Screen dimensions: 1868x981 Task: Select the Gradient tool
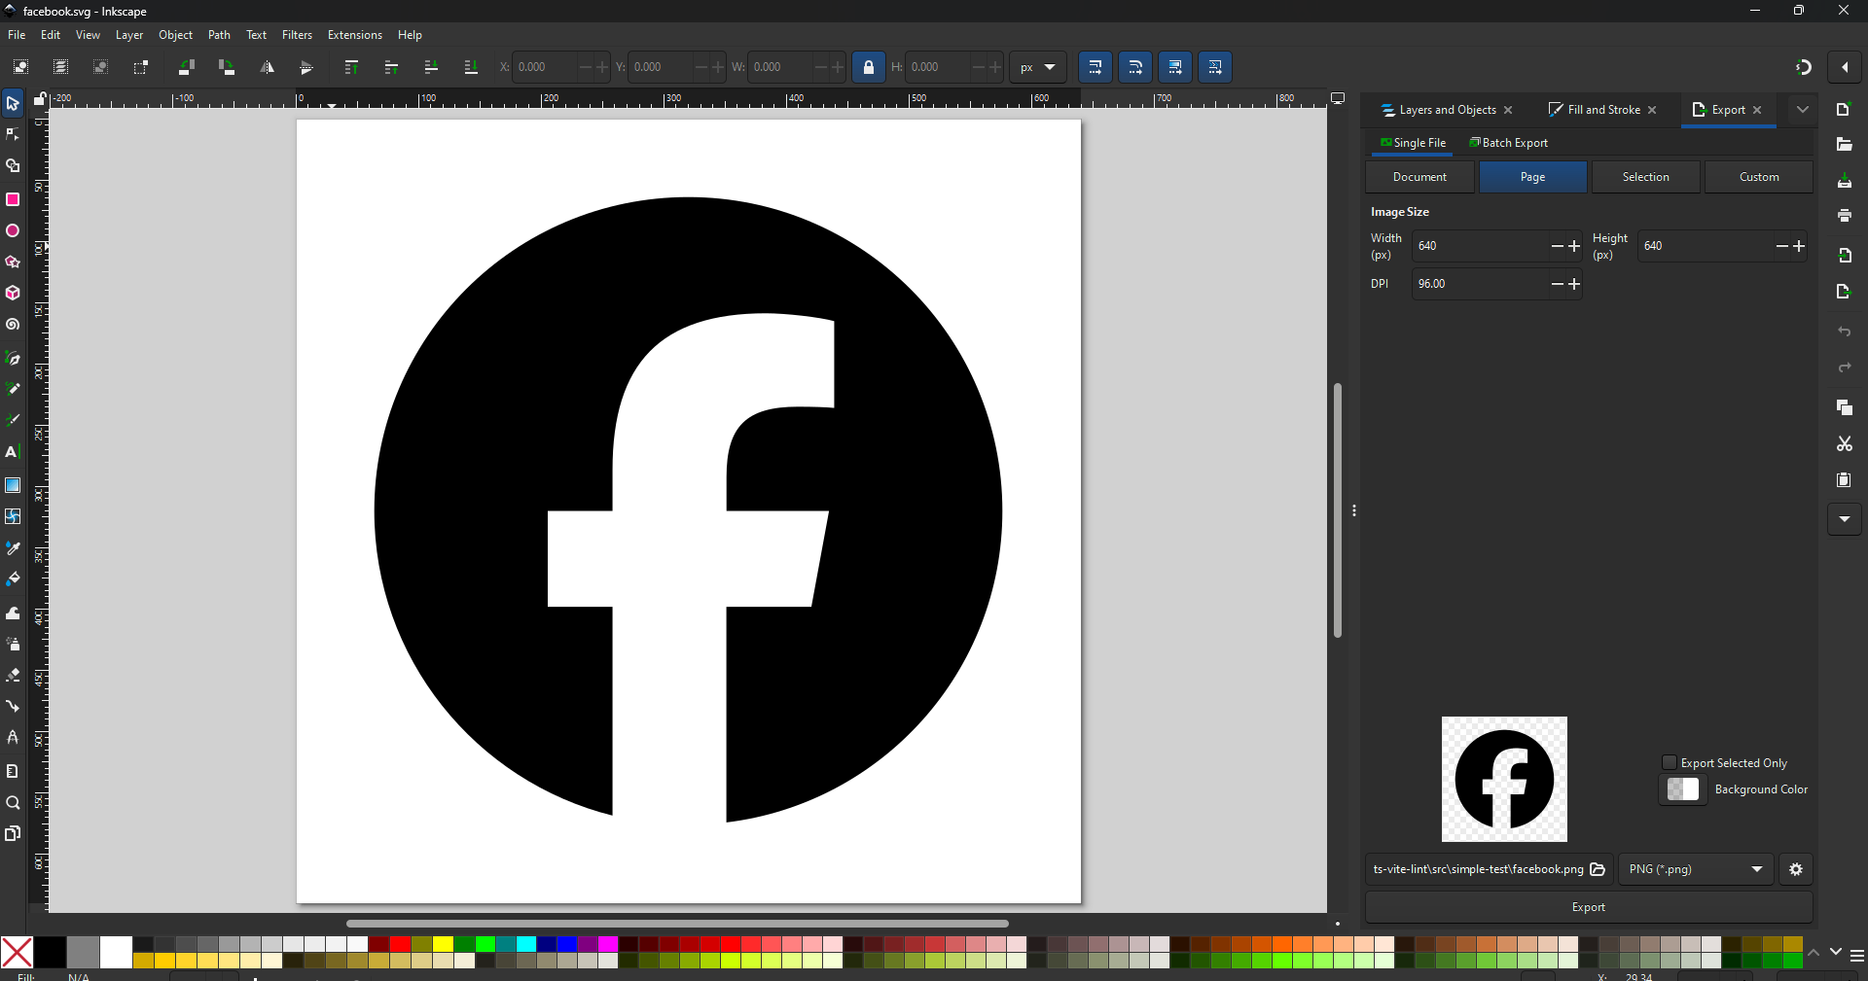click(x=13, y=485)
